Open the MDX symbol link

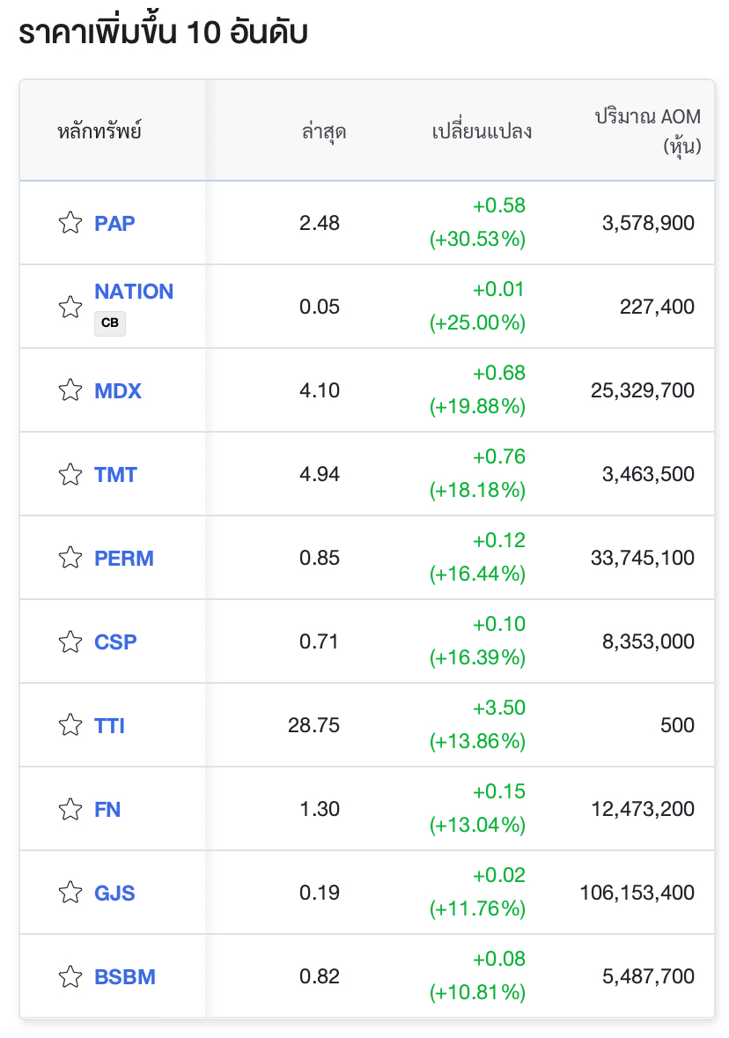coord(118,391)
